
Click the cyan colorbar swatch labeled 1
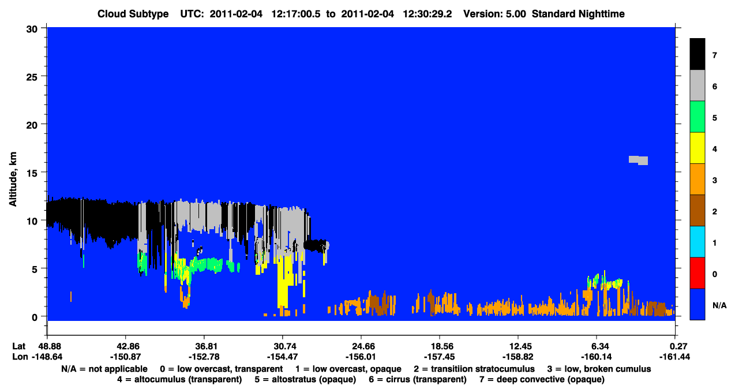click(697, 242)
